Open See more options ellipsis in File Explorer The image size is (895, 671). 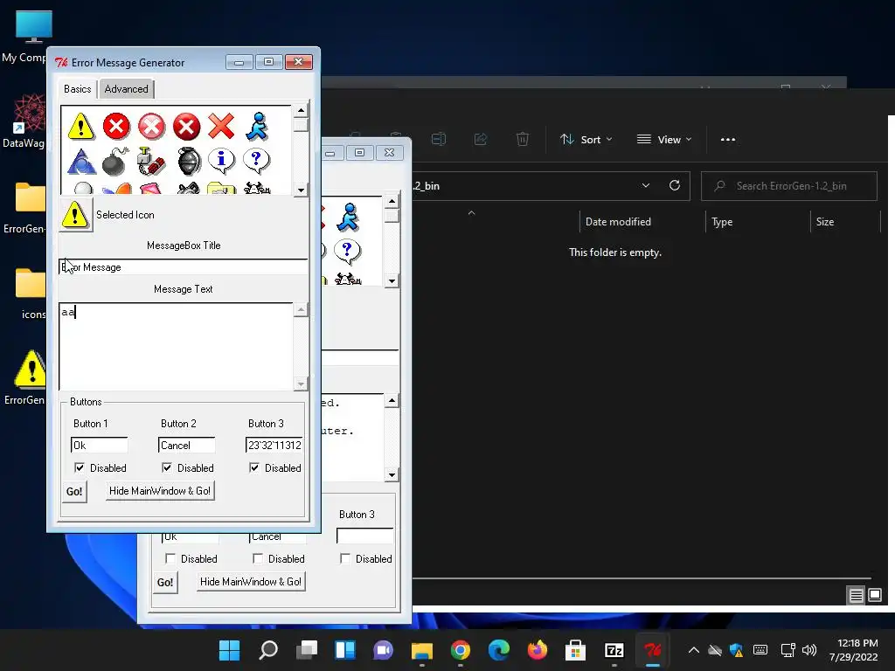(728, 139)
